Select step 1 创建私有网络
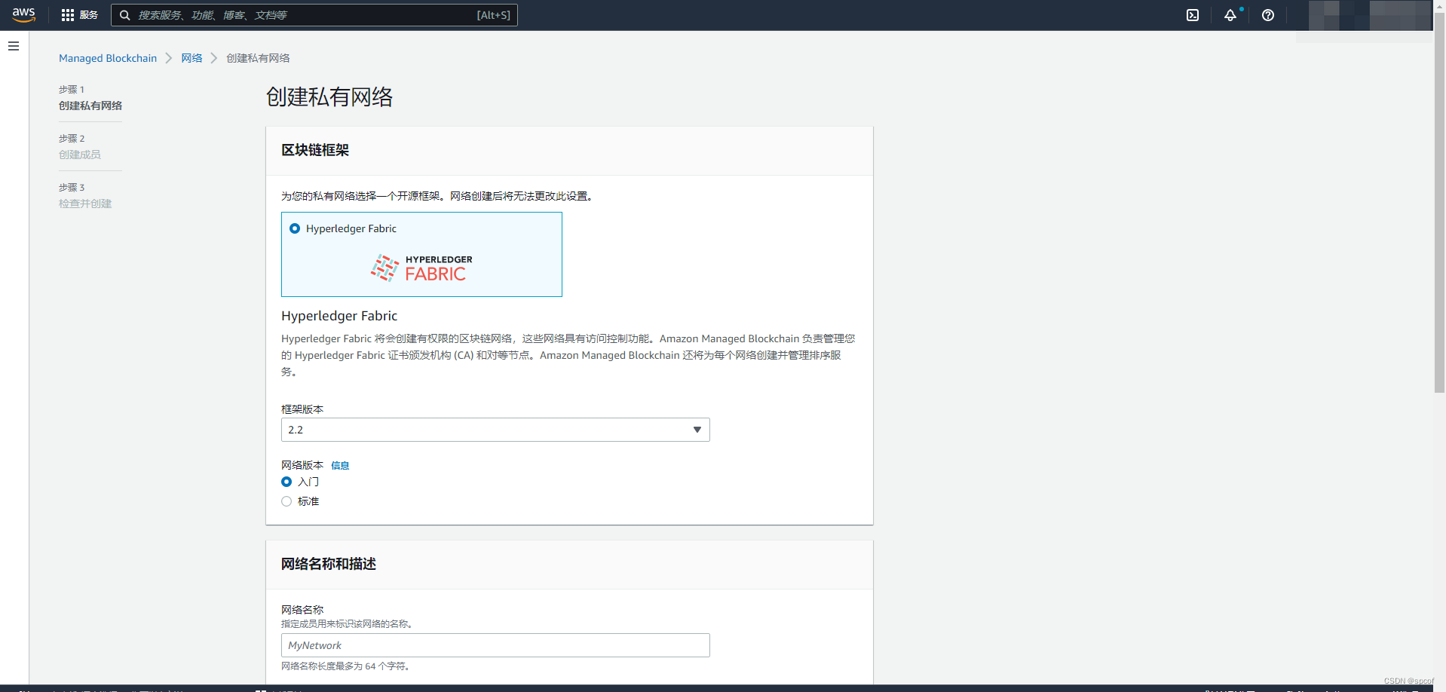Screen dimensions: 1446x692 [90, 106]
